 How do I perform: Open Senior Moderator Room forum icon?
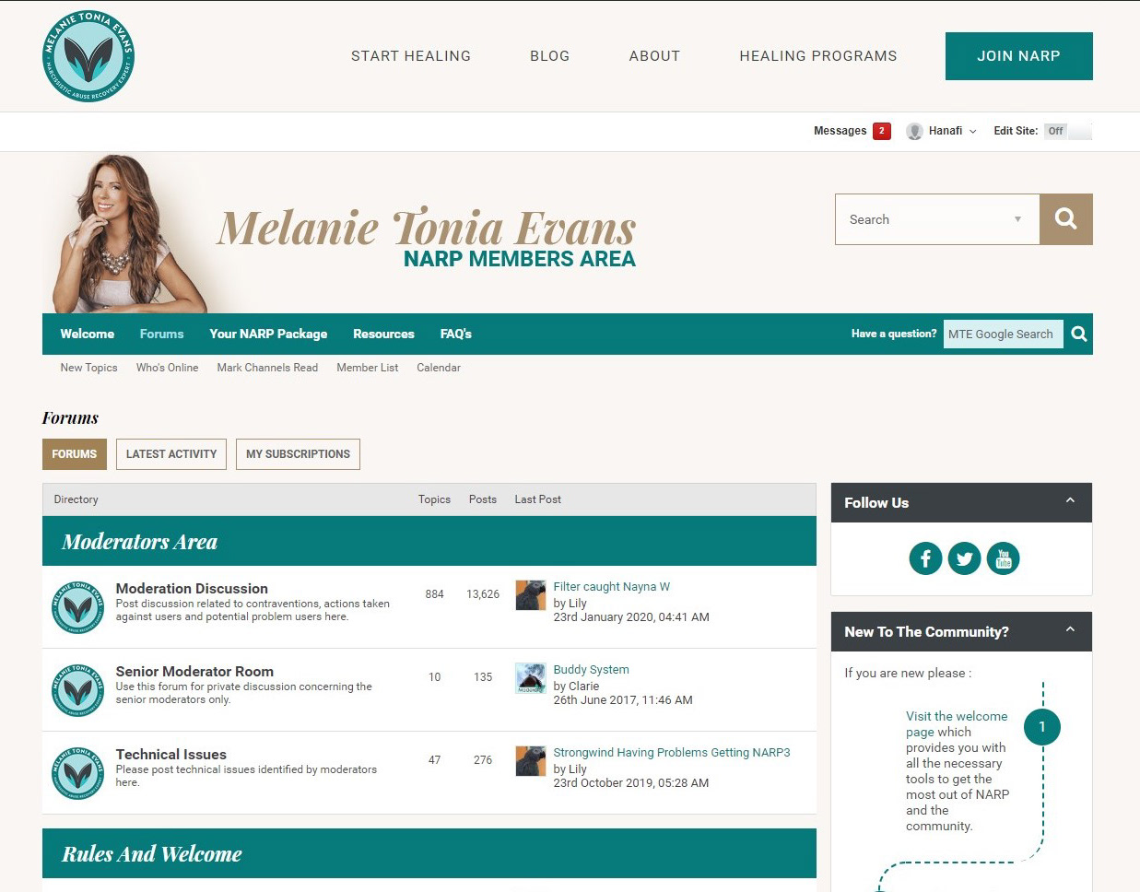(77, 690)
